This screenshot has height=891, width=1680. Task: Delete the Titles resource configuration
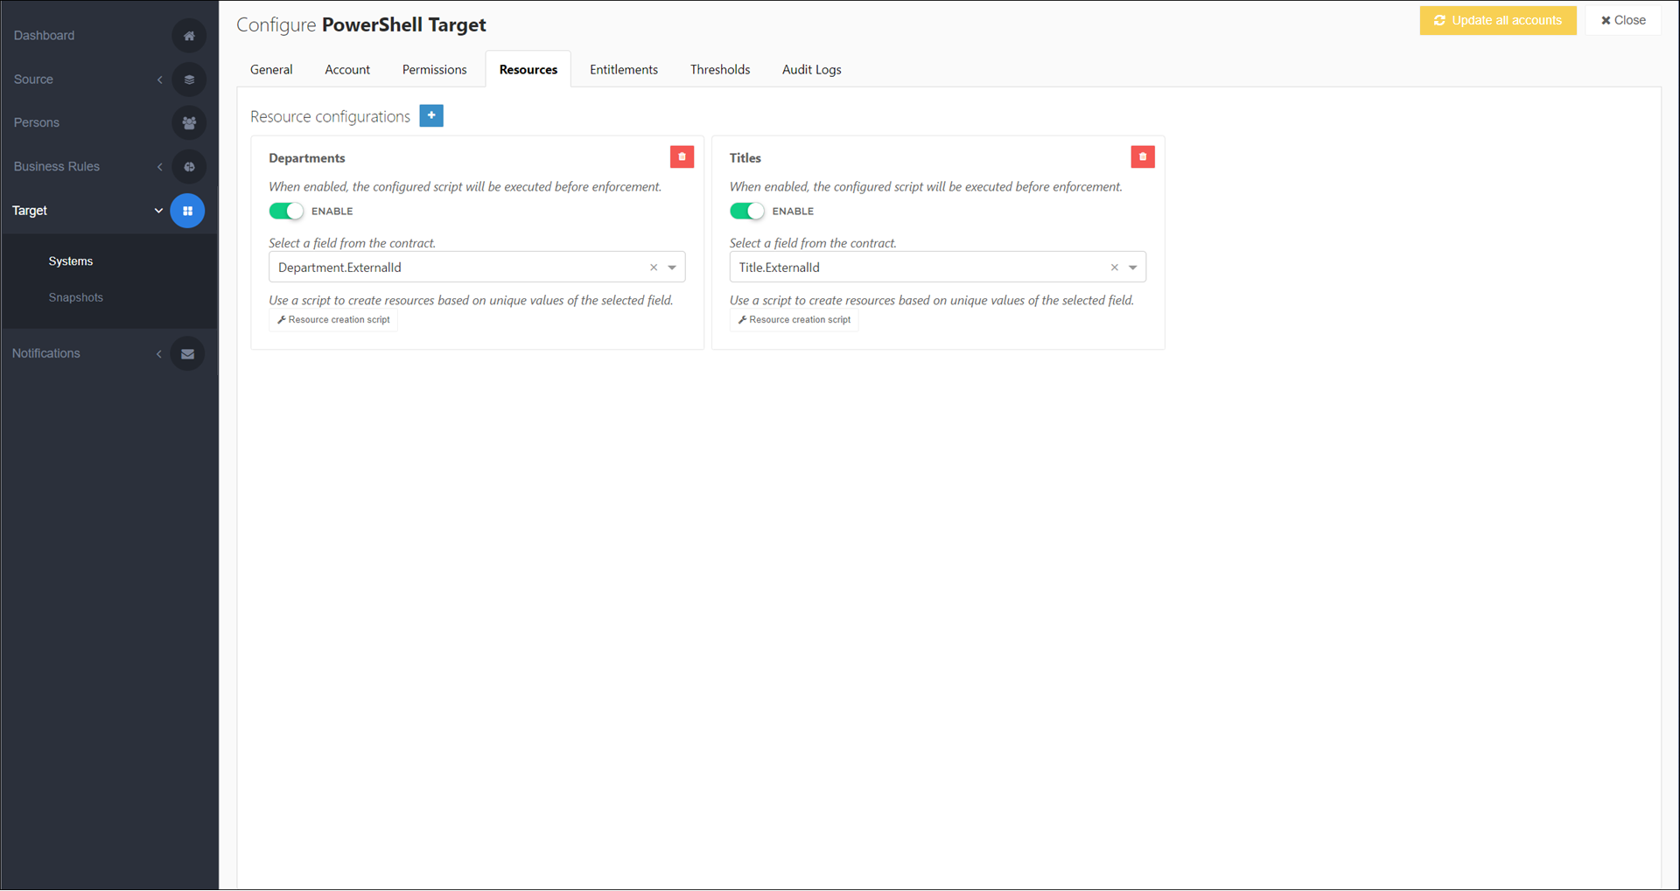[x=1143, y=157]
